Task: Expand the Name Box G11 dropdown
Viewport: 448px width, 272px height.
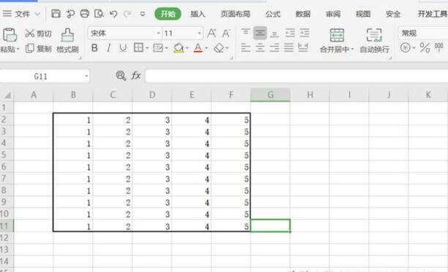Action: [x=86, y=76]
